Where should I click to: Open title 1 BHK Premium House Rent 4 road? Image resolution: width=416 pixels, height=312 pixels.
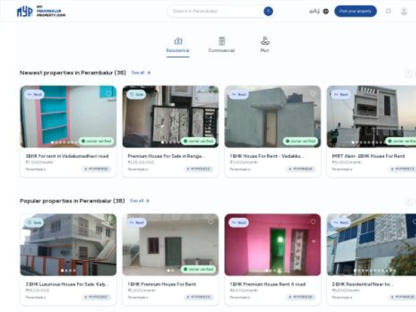268,284
